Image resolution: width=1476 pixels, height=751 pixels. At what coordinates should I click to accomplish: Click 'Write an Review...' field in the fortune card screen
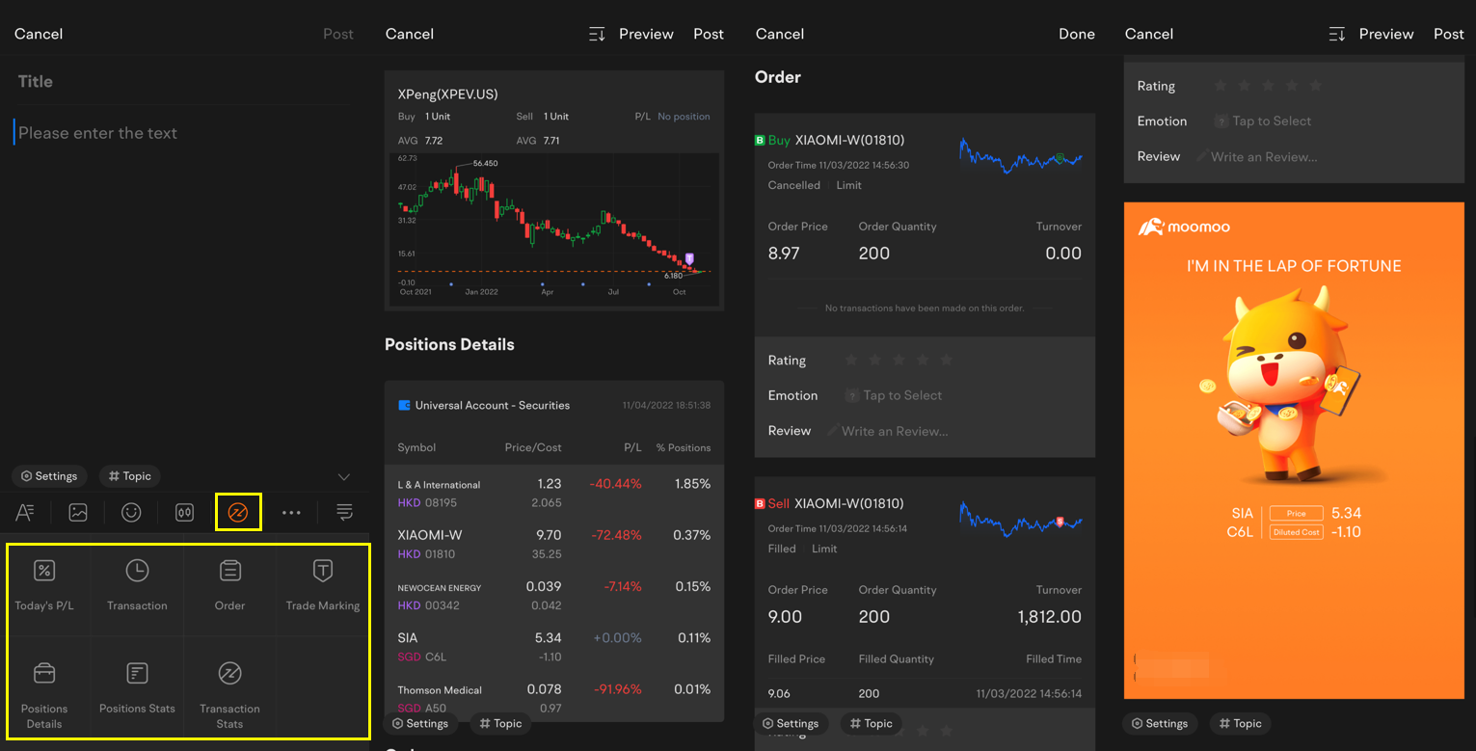1257,156
